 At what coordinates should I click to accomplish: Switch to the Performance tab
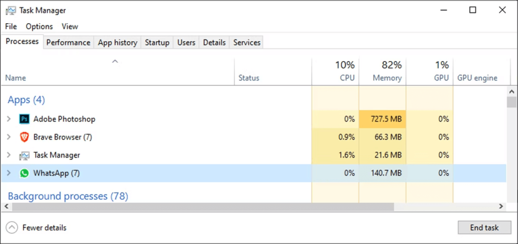click(68, 42)
